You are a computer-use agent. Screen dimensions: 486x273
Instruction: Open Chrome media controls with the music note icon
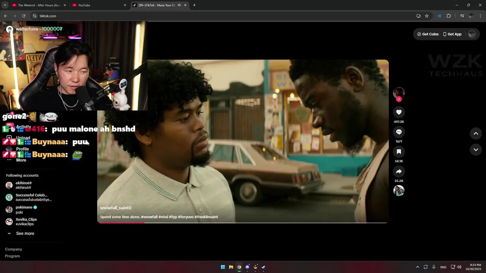pyautogui.click(x=462, y=16)
